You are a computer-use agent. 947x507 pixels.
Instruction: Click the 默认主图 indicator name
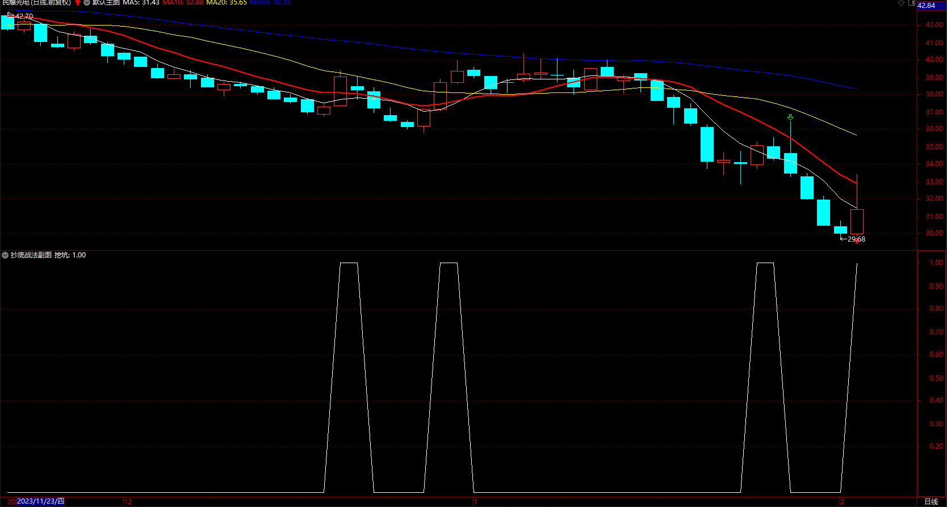tap(106, 3)
